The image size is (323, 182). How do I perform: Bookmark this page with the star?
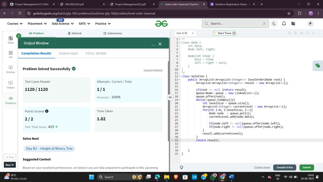[x=289, y=13]
